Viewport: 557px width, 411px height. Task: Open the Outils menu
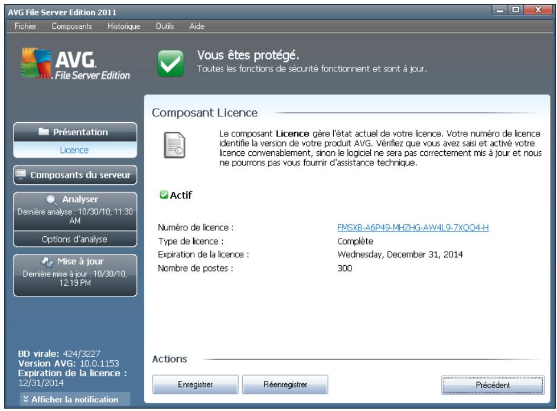click(x=165, y=26)
